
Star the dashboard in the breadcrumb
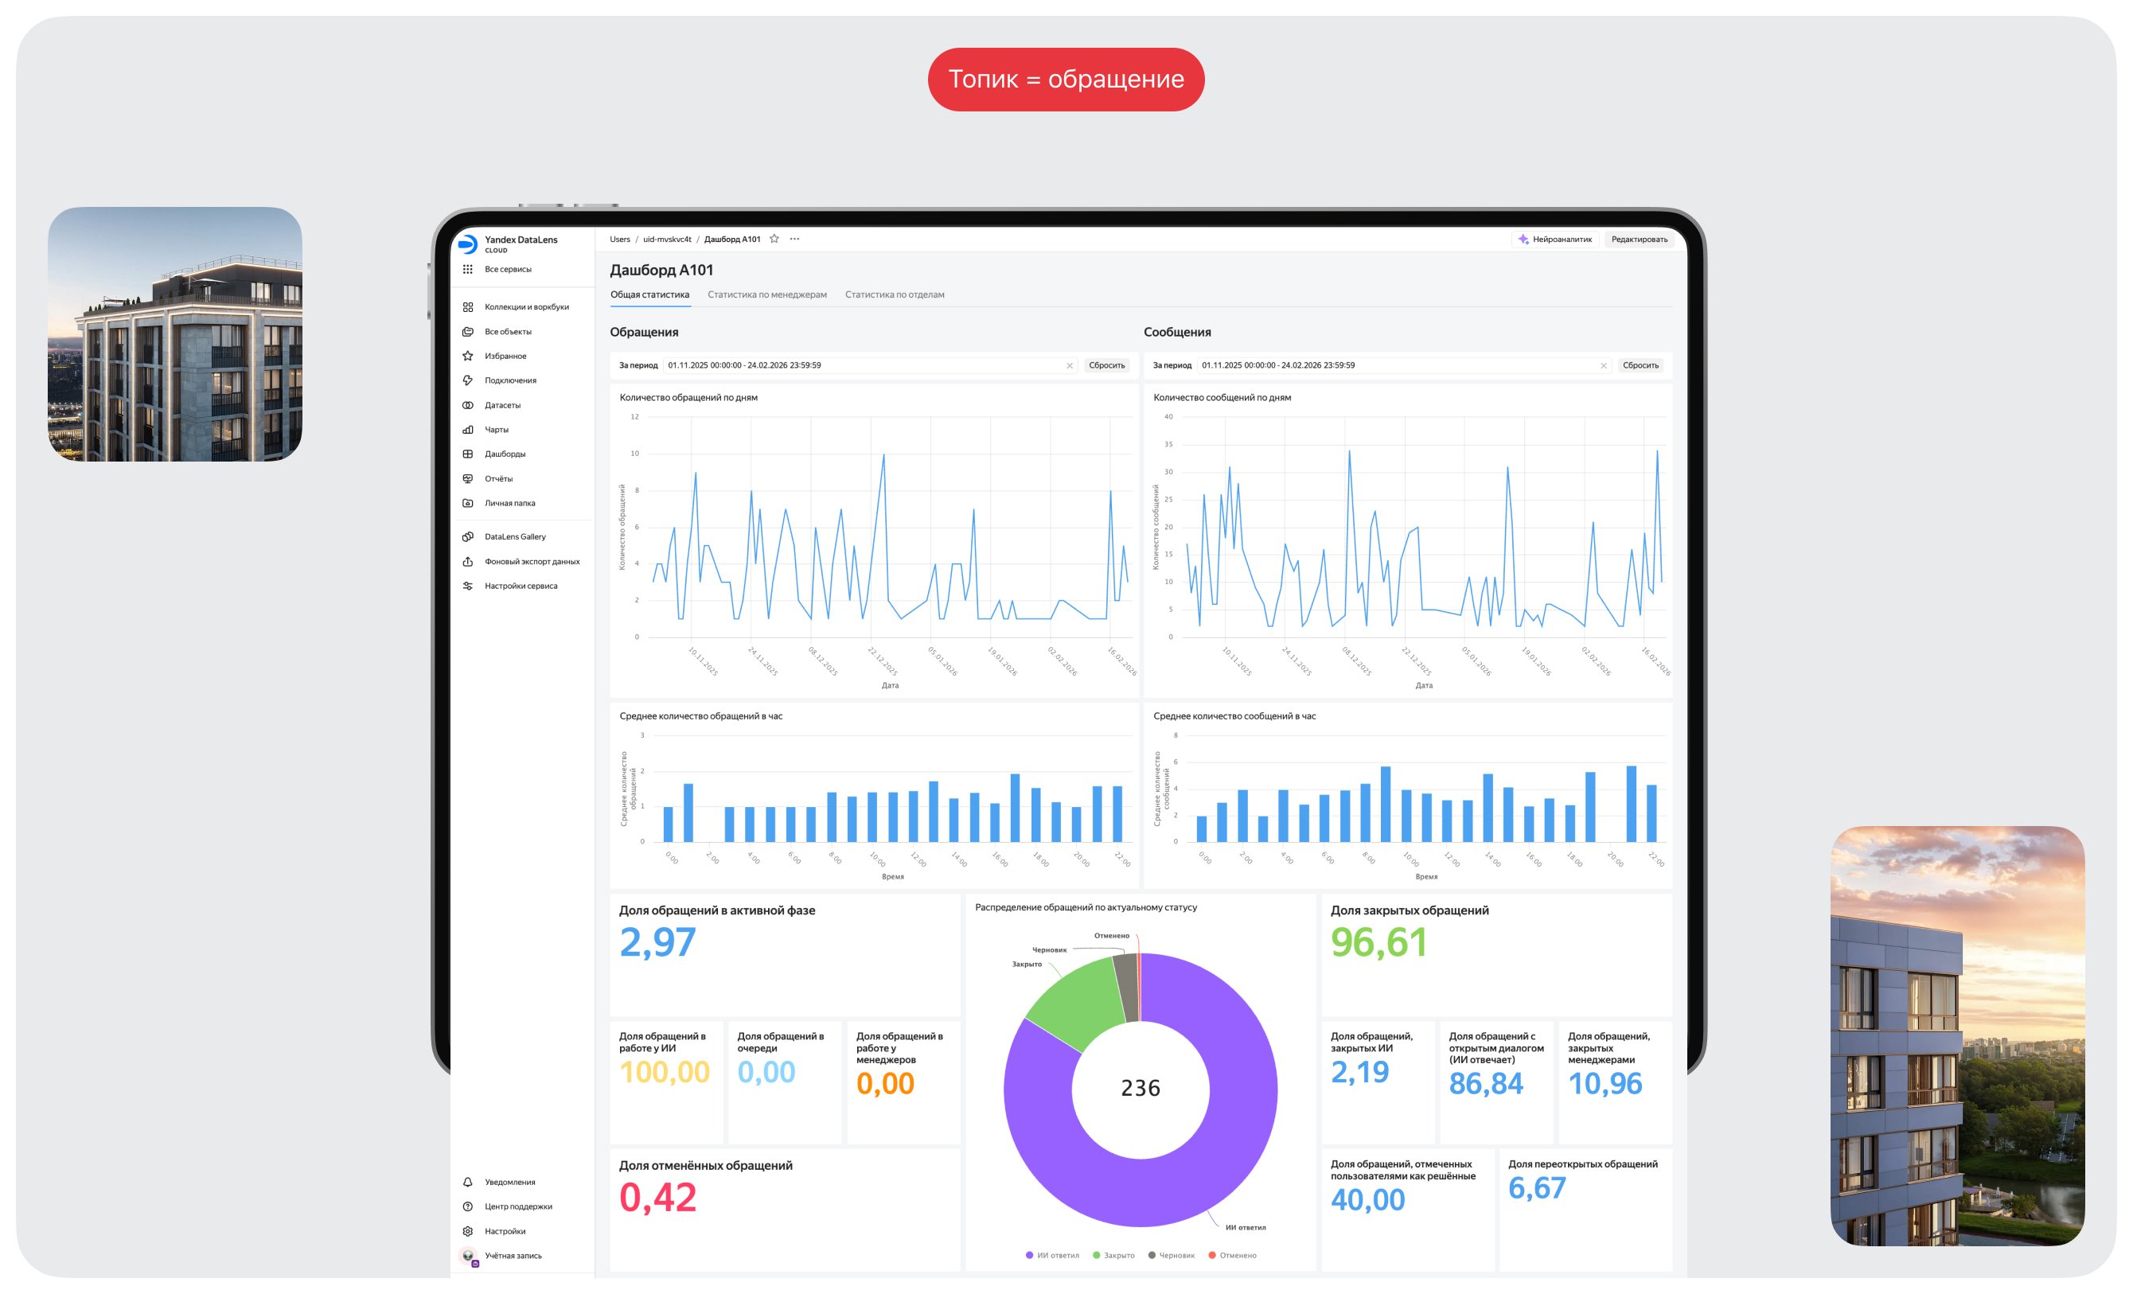point(774,239)
